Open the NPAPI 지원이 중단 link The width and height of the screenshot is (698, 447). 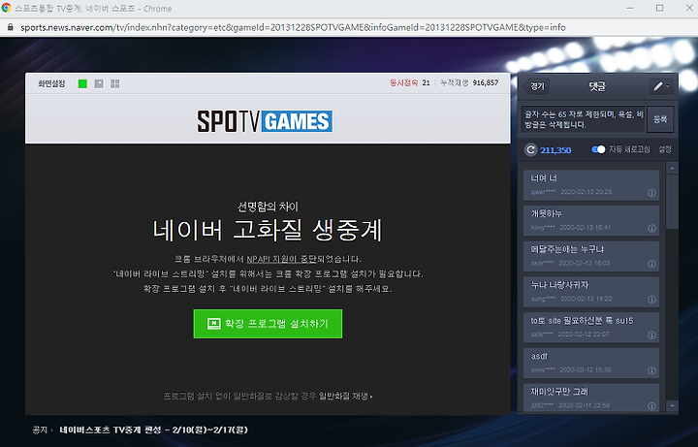click(x=281, y=259)
